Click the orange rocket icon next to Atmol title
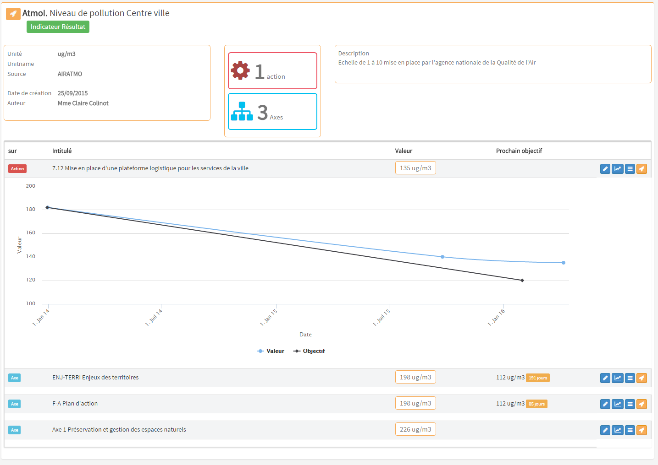The image size is (658, 465). tap(13, 13)
